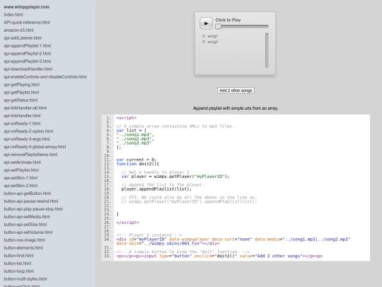Open button-list.html link
The image size is (382, 287).
(18, 264)
